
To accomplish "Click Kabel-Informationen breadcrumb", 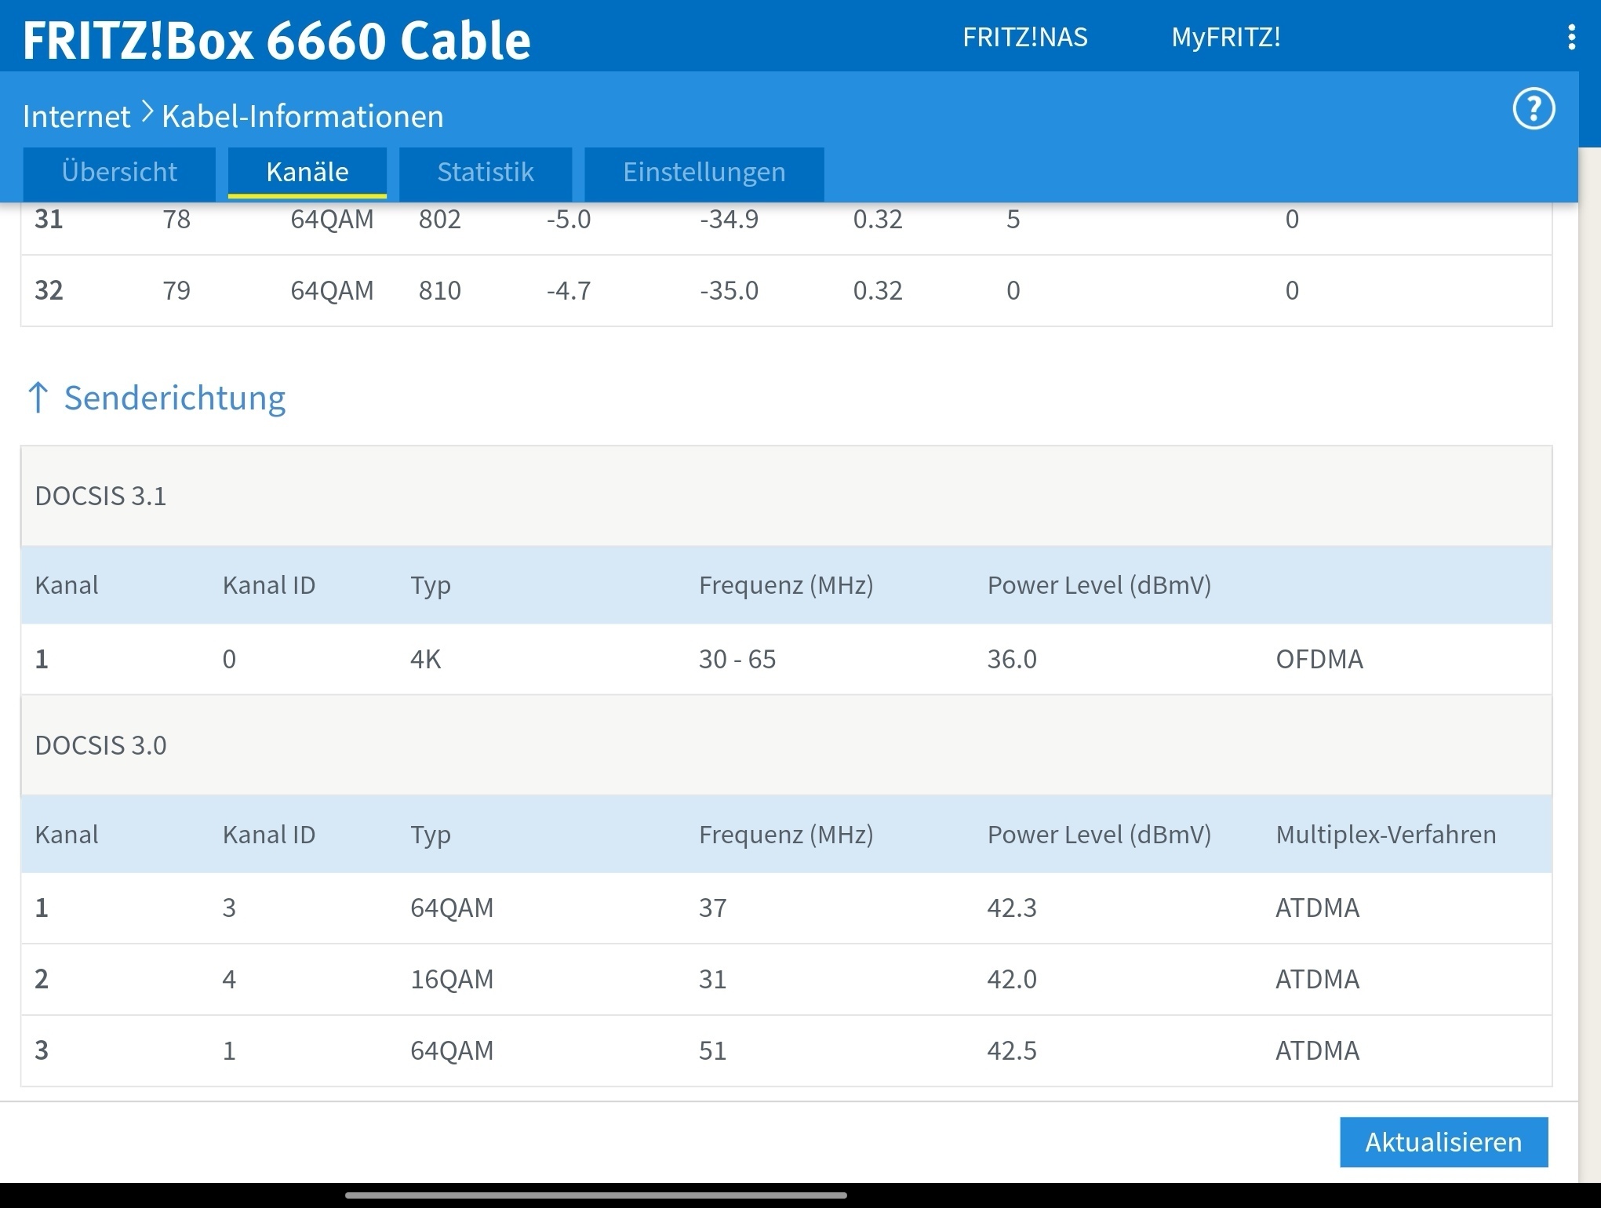I will [x=303, y=116].
